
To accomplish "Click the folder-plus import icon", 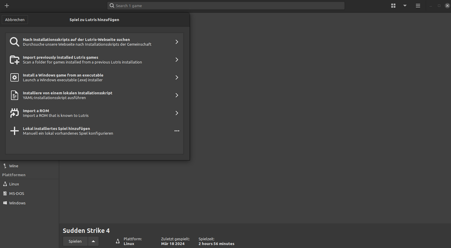I will [14, 60].
